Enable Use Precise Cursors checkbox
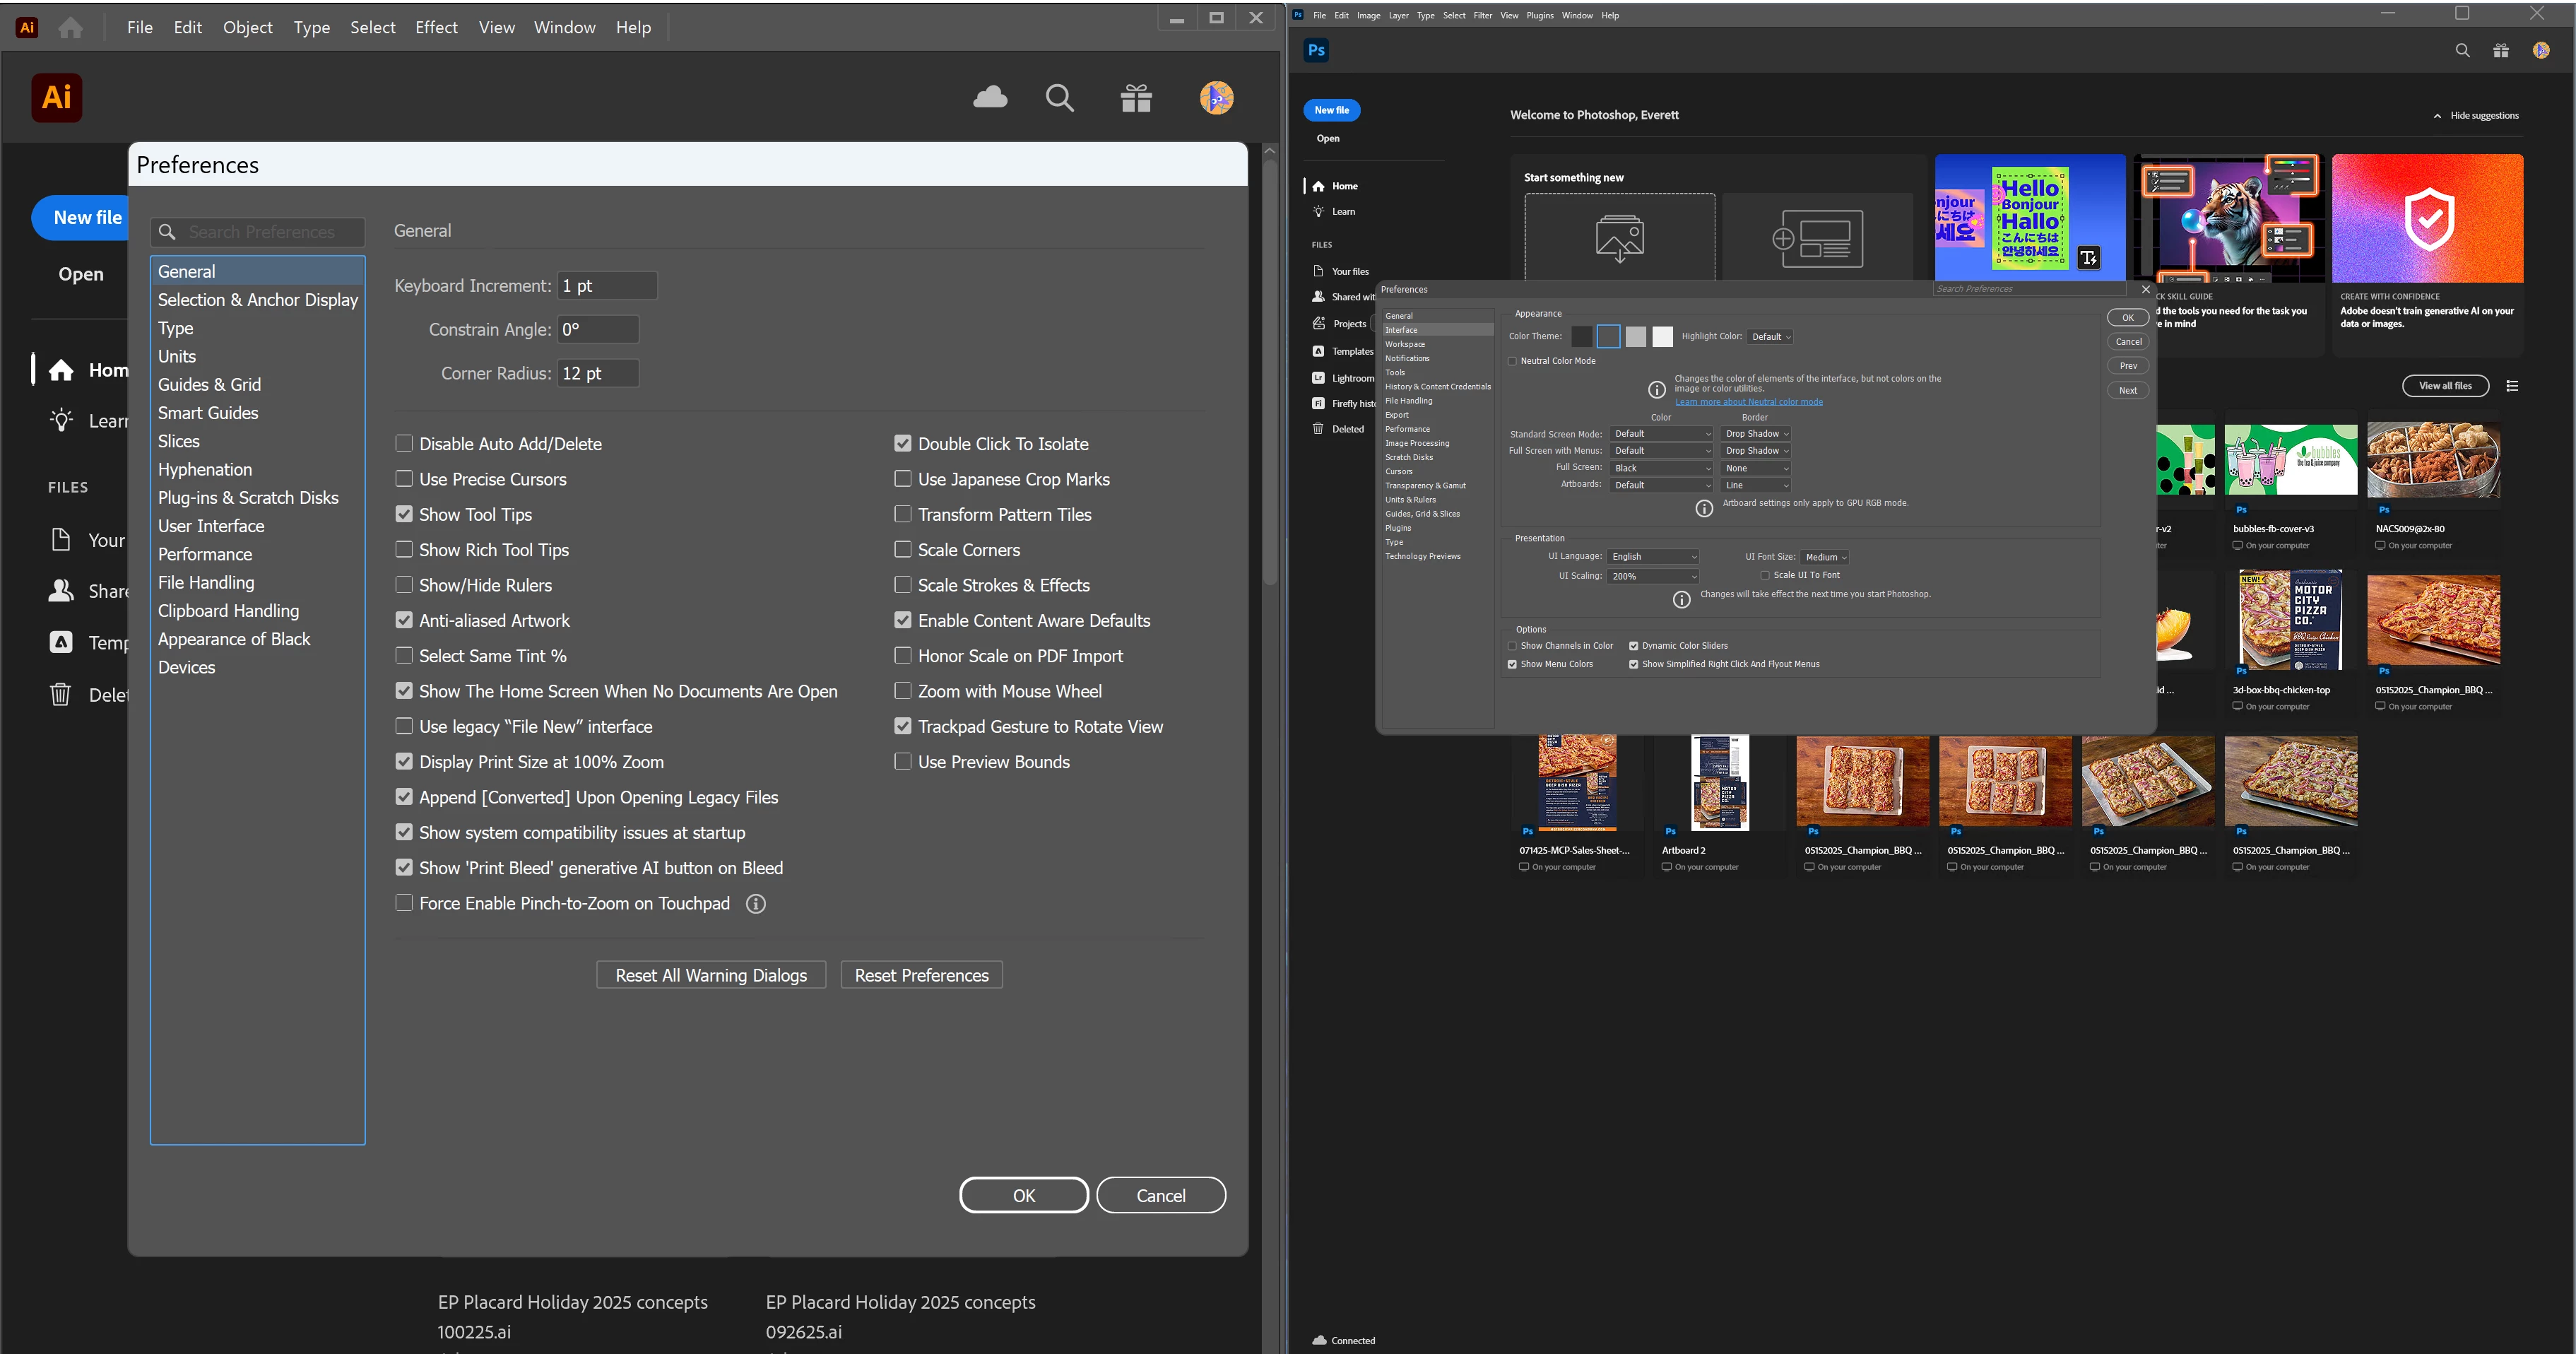Viewport: 2576px width, 1354px height. click(x=404, y=479)
